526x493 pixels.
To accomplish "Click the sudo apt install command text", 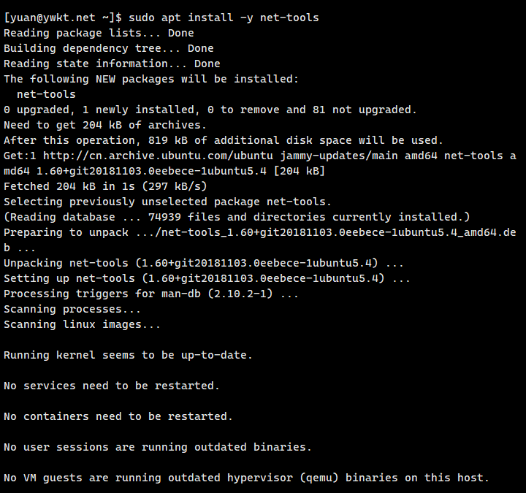I will (224, 18).
